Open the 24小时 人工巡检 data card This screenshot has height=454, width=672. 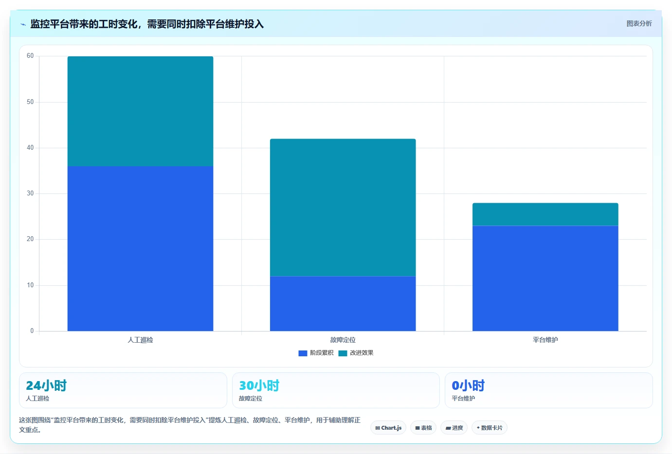click(123, 390)
